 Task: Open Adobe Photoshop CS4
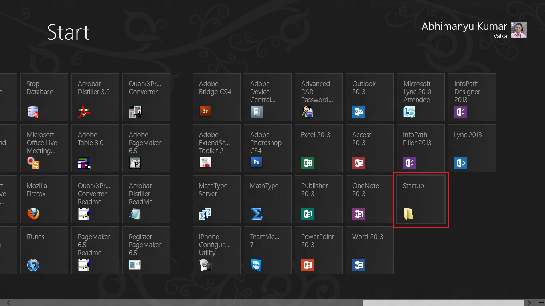[268, 148]
